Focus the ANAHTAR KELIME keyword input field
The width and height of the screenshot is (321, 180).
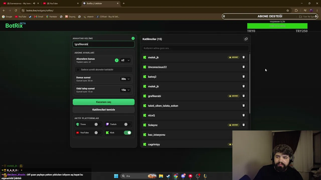[104, 44]
